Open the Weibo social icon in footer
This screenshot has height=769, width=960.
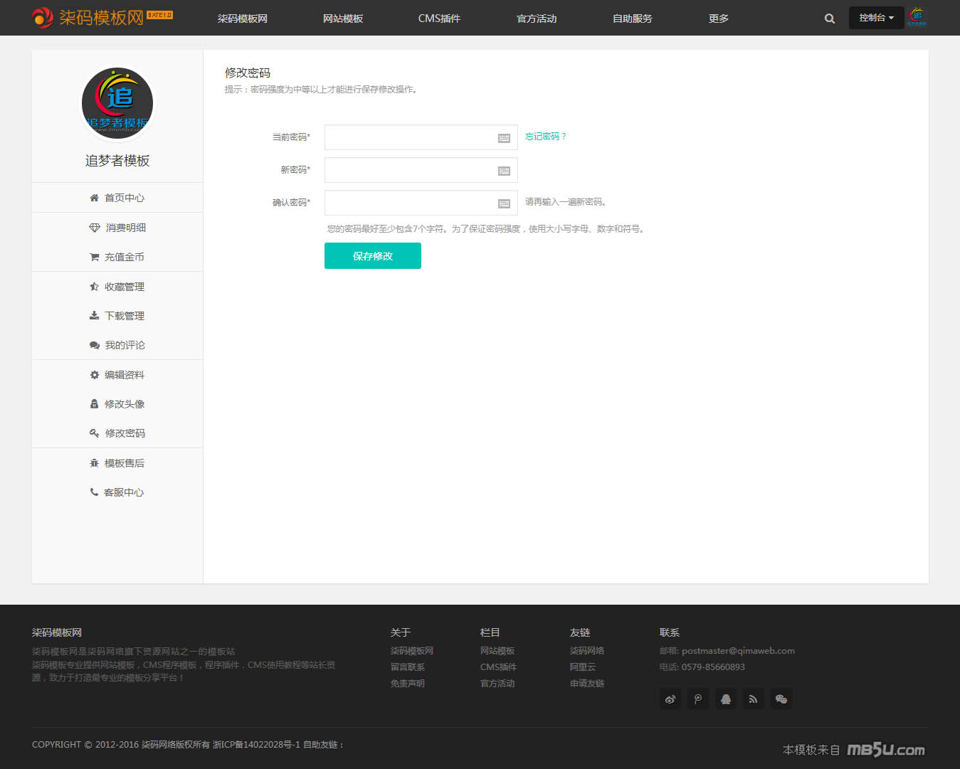tap(670, 699)
